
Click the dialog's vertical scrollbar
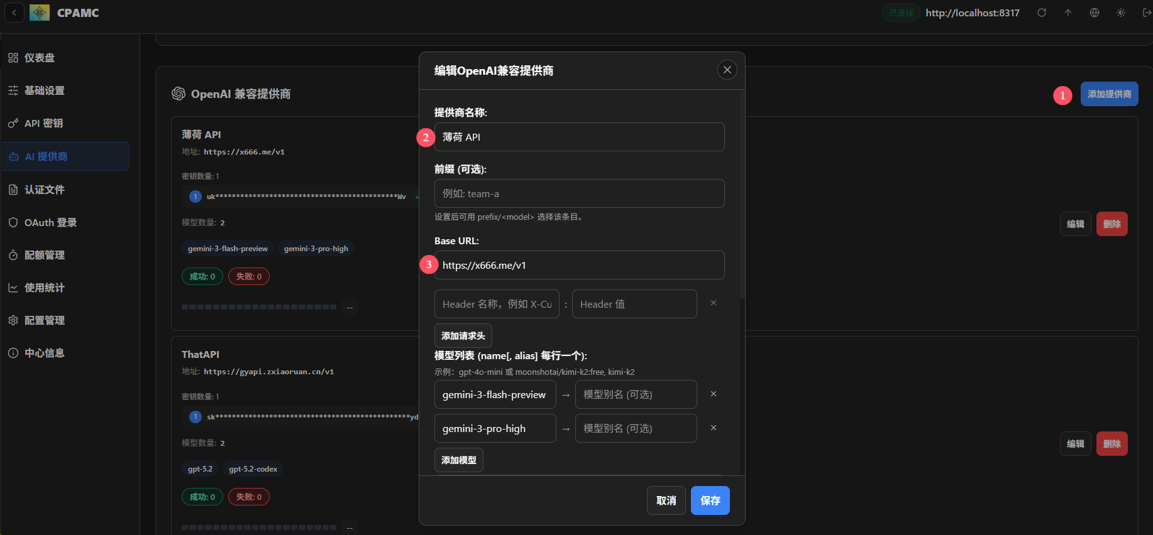coord(742,195)
